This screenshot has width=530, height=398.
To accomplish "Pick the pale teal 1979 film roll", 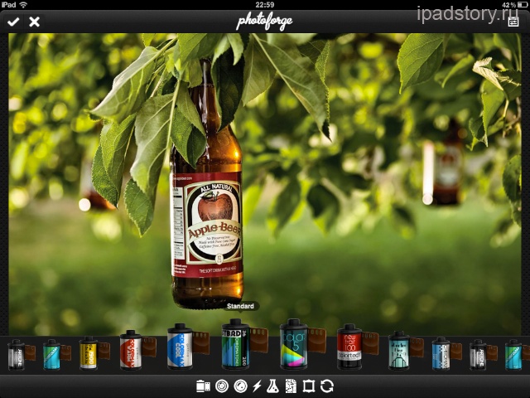I will [406, 350].
